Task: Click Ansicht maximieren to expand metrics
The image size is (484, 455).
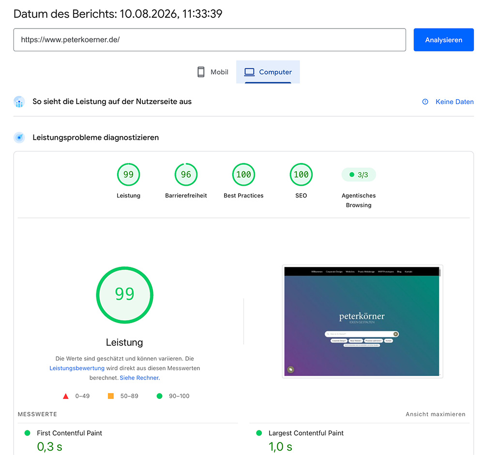Action: [x=435, y=414]
